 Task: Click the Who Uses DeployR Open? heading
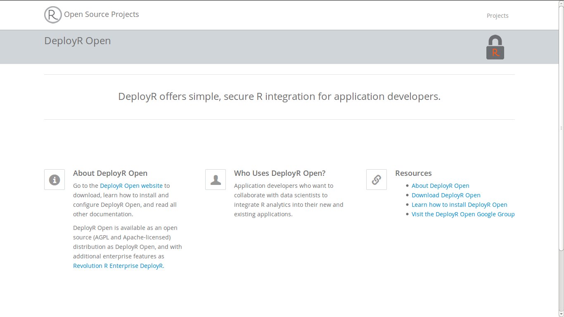pos(280,173)
